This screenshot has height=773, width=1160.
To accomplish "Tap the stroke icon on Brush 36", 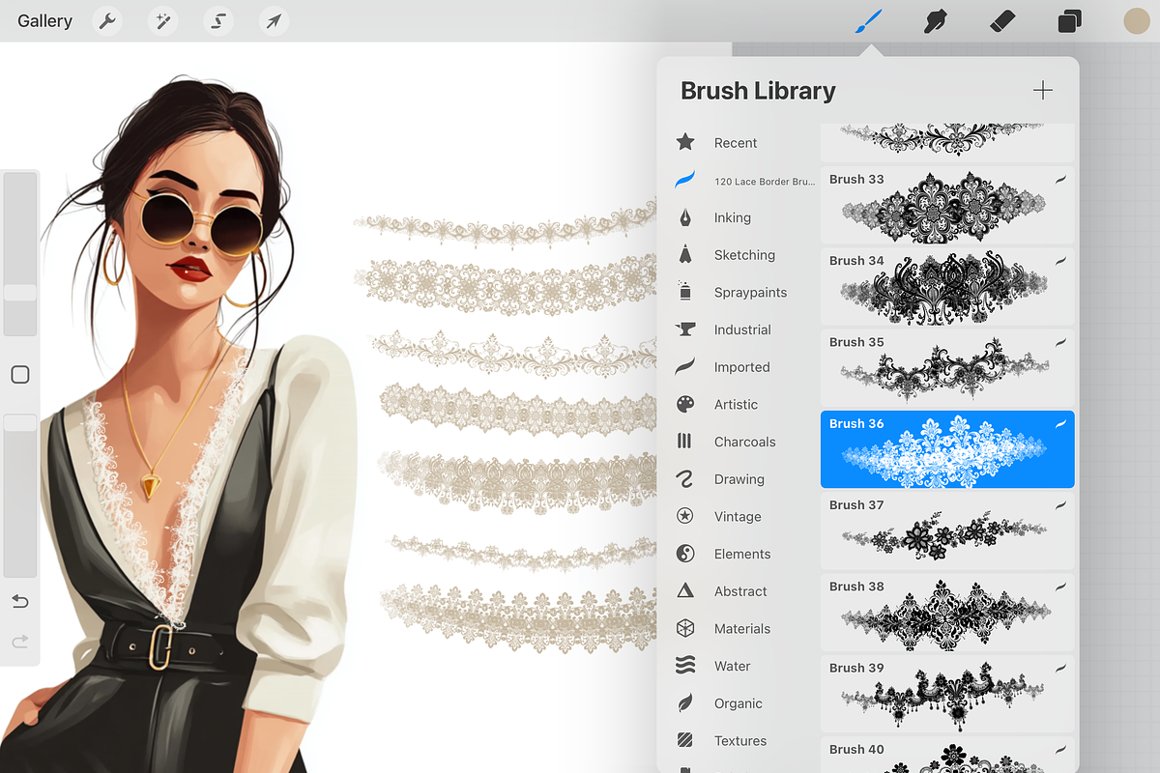I will (x=1060, y=423).
